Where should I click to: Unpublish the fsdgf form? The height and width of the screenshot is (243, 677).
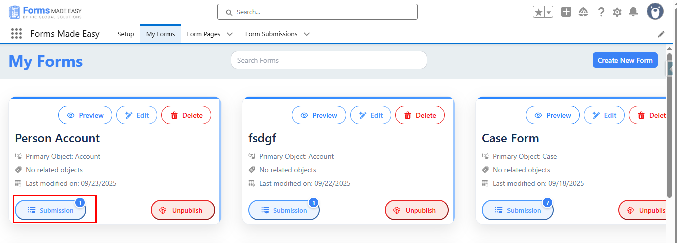417,210
